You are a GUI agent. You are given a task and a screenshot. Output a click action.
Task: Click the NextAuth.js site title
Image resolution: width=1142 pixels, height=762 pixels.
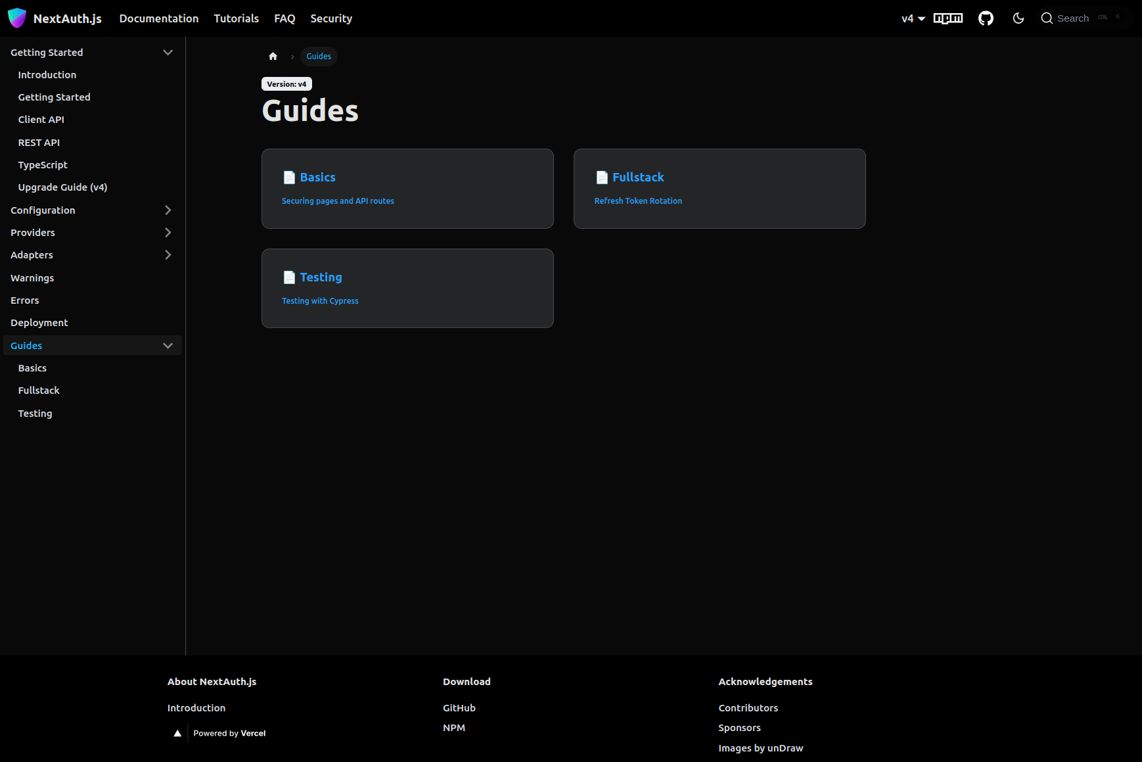coord(67,18)
